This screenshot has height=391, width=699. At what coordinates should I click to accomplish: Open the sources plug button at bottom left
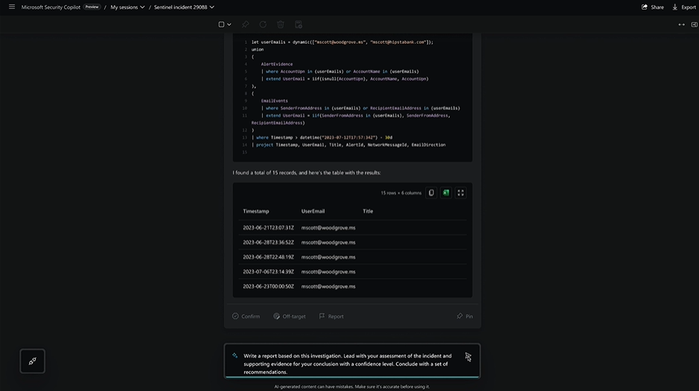pos(32,361)
